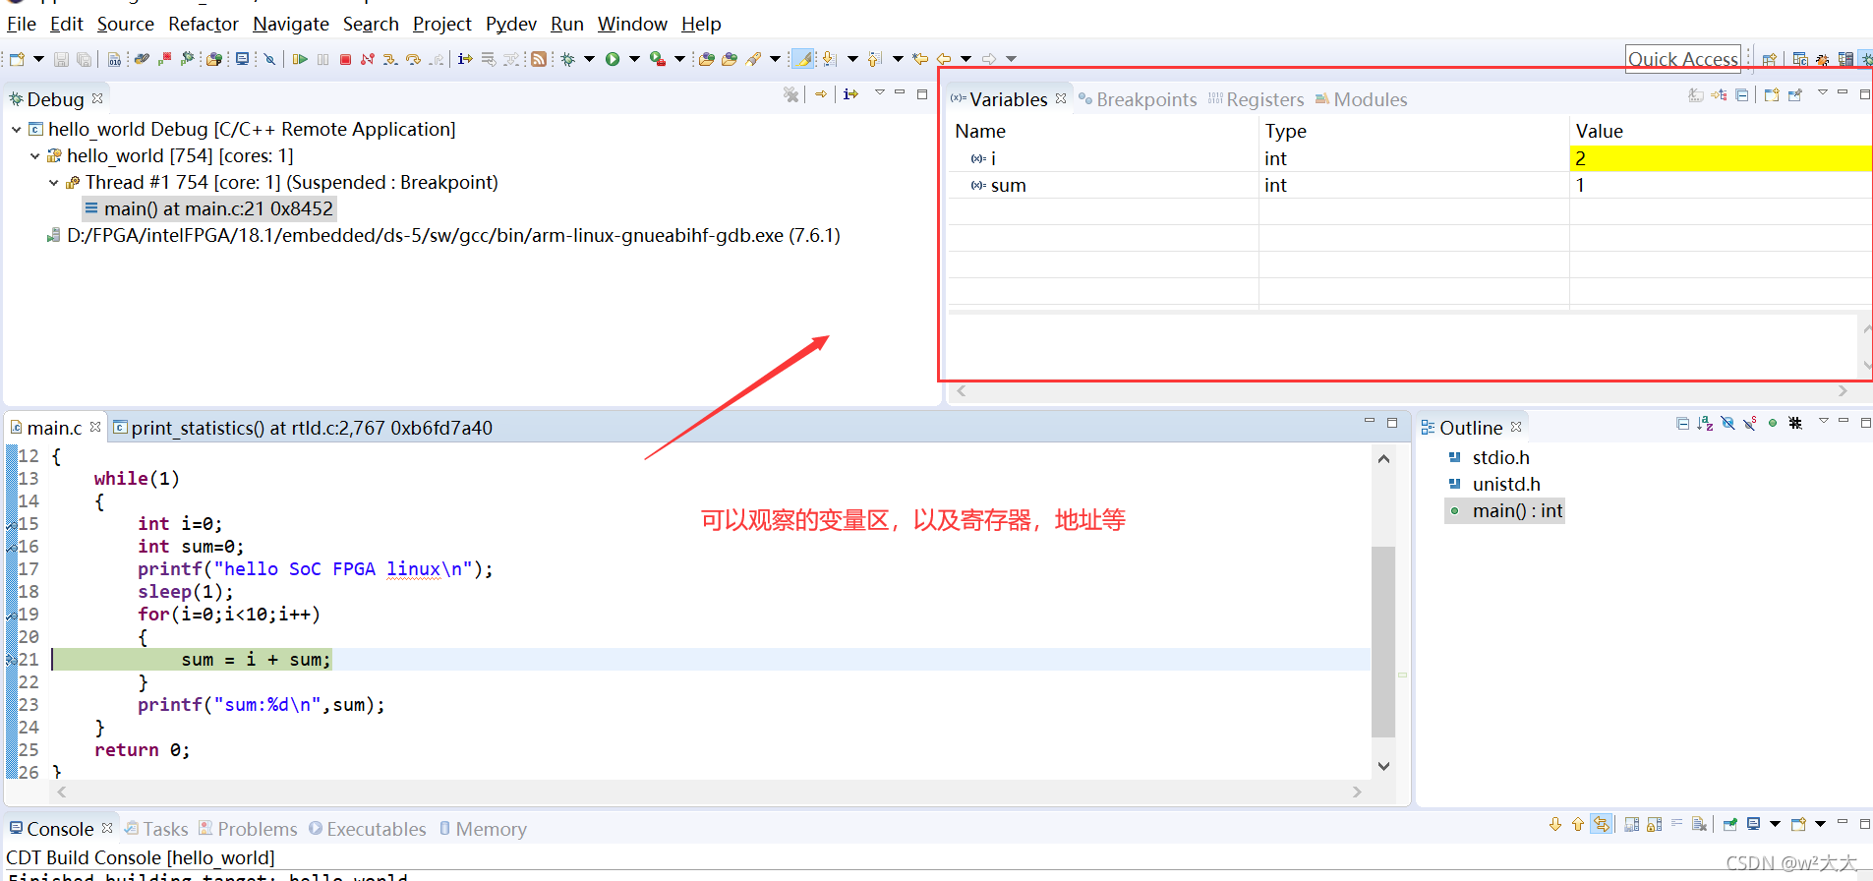Viewport: 1873px width, 881px height.
Task: Collapse the hello_world [754] process node
Action: click(x=35, y=155)
